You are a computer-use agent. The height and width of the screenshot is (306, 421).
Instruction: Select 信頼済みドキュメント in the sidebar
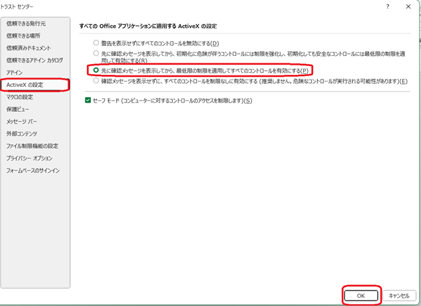[x=28, y=48]
